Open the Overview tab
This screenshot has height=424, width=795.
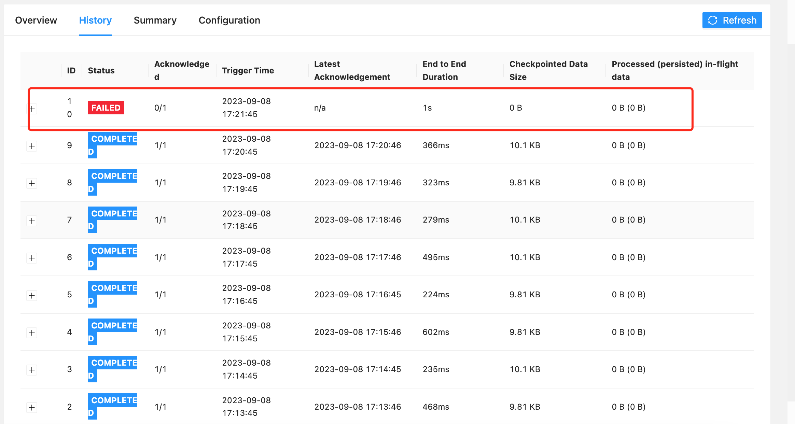pos(36,20)
